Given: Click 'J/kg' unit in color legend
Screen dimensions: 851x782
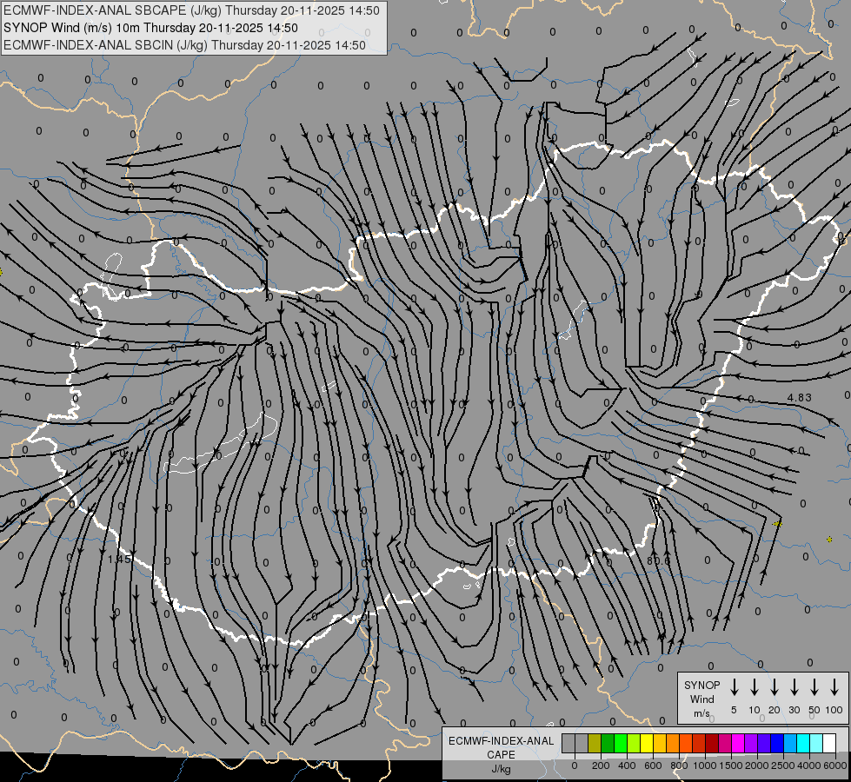Looking at the screenshot, I should [501, 769].
